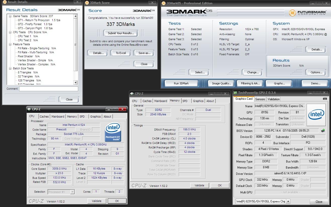The height and width of the screenshot is (207, 331).
Task: Click the Futuremark Corporation logo
Action: (x=308, y=13)
